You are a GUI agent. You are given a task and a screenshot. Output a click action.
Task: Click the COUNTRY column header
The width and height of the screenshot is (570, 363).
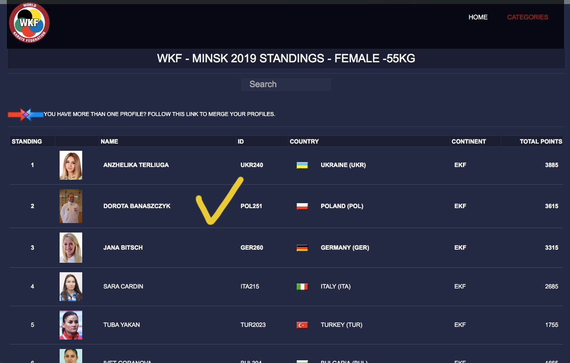click(304, 141)
